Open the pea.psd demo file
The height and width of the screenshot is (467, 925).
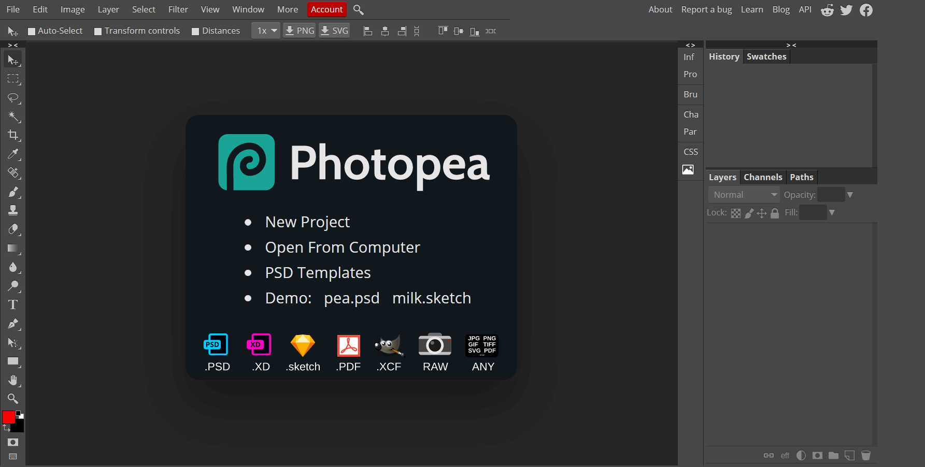(x=352, y=298)
